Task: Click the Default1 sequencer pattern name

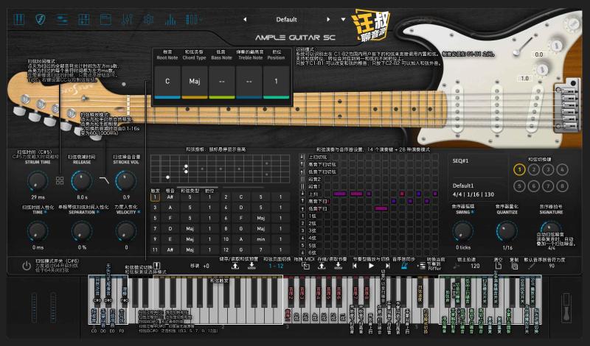Action: 463,186
